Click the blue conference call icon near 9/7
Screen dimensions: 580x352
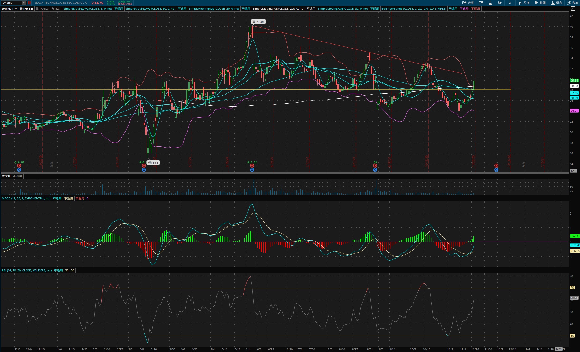(375, 170)
